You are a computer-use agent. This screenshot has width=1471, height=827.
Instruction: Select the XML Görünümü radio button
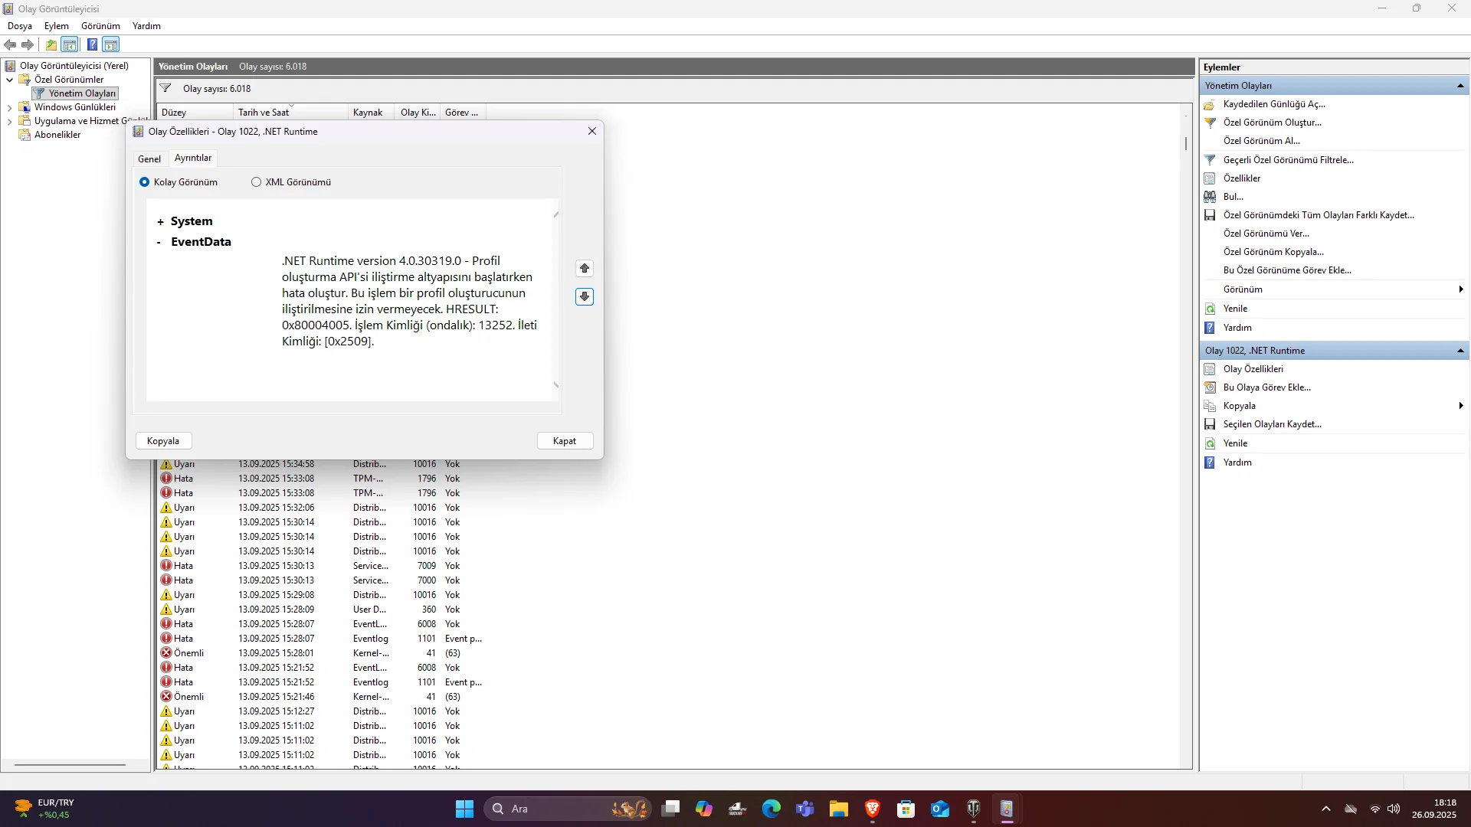pos(257,182)
